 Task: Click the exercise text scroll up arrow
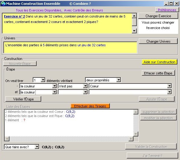pyautogui.click(x=134, y=16)
